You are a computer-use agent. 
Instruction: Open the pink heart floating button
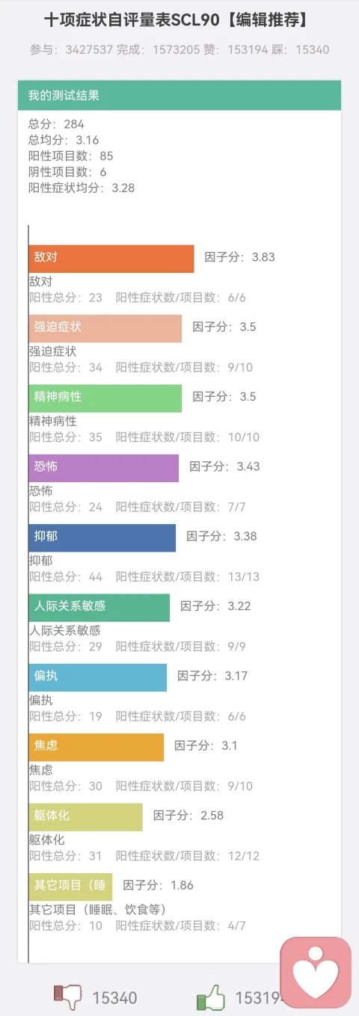pos(316,973)
